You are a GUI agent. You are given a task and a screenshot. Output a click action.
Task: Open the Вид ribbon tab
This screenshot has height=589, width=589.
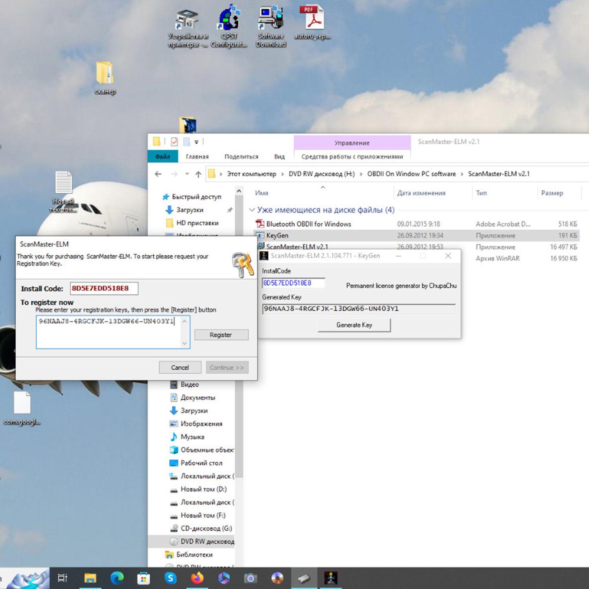[280, 156]
